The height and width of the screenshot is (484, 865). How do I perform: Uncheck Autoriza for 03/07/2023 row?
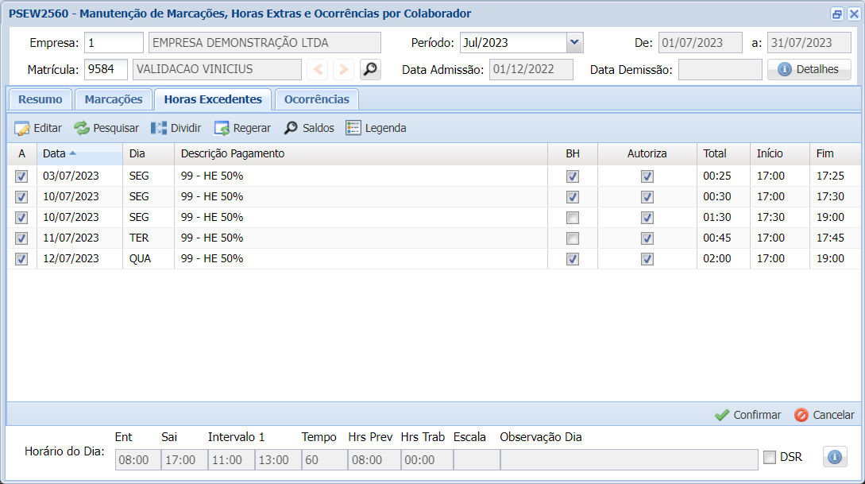pos(647,176)
